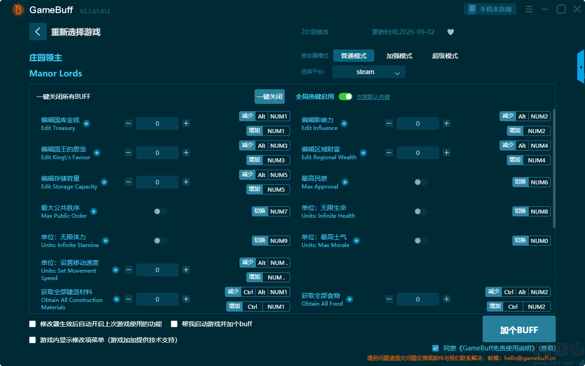Uncheck the GameBuff disclaimer agreement checkbox
The image size is (585, 366).
click(436, 348)
